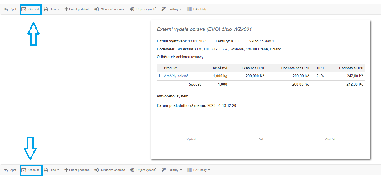381x181 pixels.
Task: Click the bottom toolbar magic wand icon
Action: [164, 170]
